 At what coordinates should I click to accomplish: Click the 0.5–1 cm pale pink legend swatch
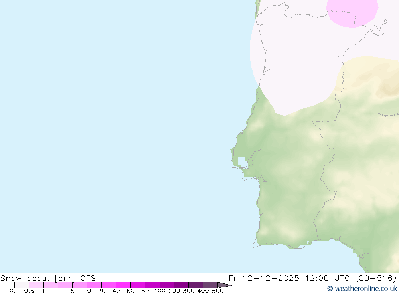click(36, 285)
